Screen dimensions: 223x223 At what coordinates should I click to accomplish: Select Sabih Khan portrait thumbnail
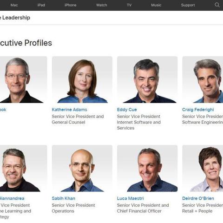[x=82, y=169]
